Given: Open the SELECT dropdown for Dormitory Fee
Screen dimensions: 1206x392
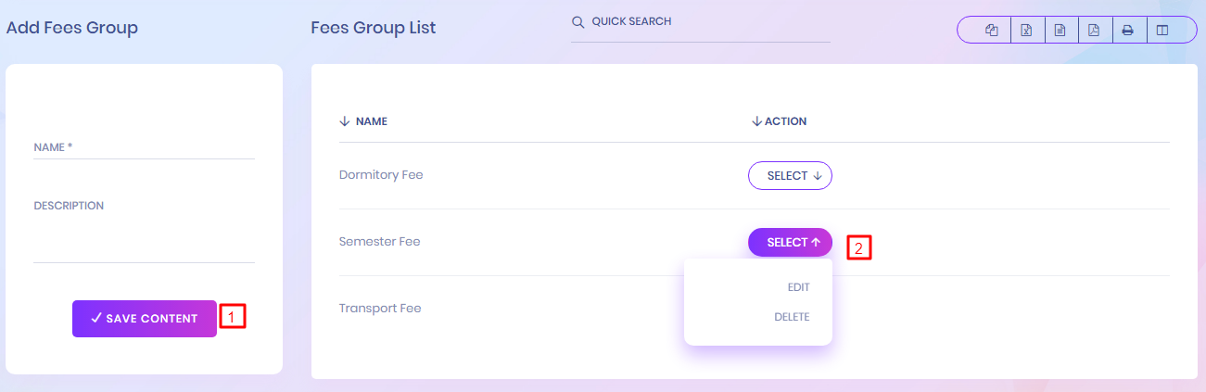Looking at the screenshot, I should coord(790,176).
